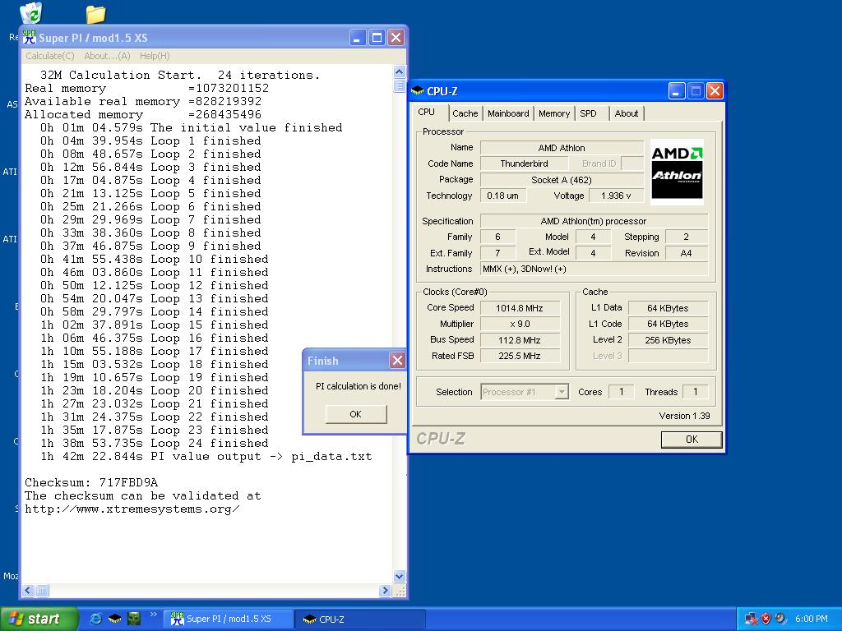Close the Finish dialog

pos(397,361)
